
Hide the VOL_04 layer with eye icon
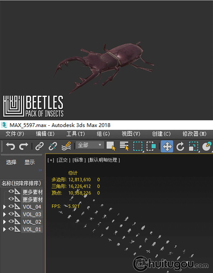tap(11, 207)
